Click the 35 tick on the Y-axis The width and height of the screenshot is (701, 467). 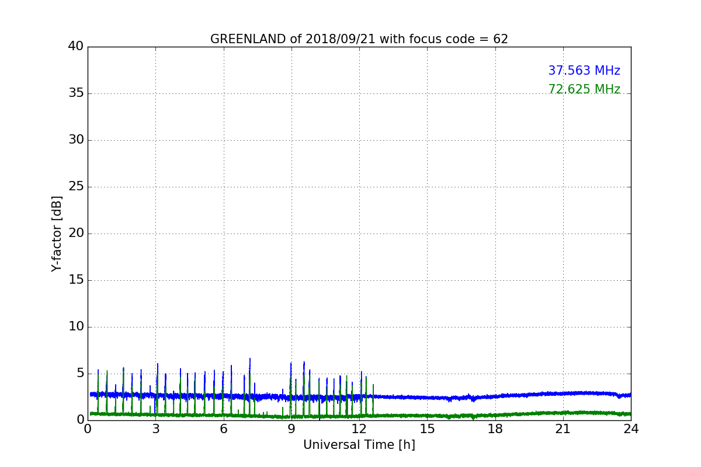click(x=76, y=93)
